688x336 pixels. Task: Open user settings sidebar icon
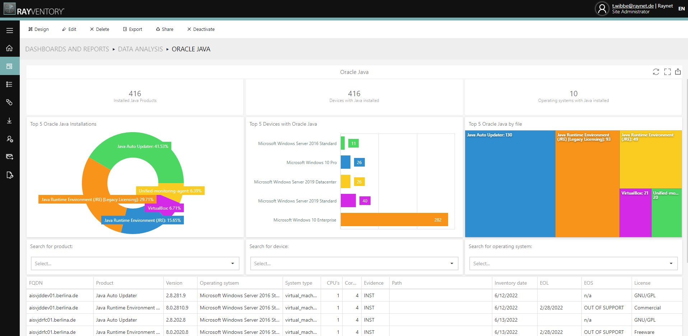[x=10, y=139]
